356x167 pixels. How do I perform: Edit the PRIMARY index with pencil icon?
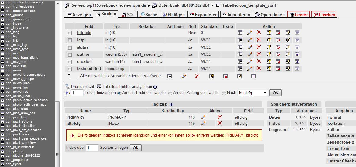[x=203, y=117]
